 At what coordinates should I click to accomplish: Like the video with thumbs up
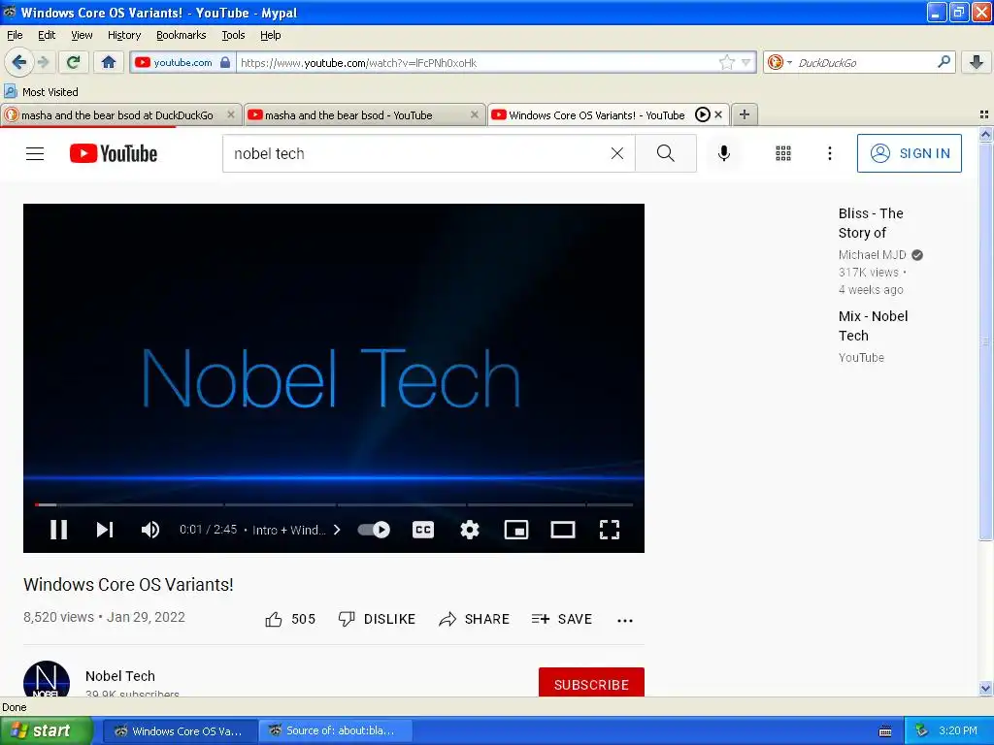289,619
